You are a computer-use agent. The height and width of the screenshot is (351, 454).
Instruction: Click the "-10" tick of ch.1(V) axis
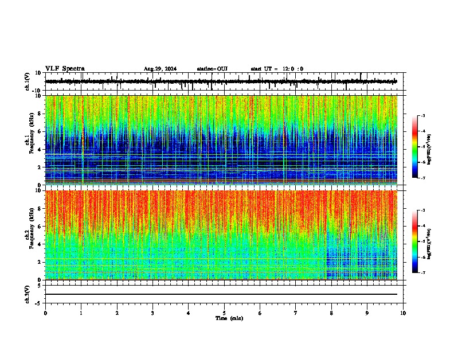[x=37, y=91]
